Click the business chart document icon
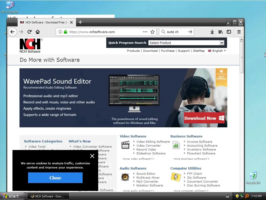This screenshot has width=266, height=200. (176, 145)
